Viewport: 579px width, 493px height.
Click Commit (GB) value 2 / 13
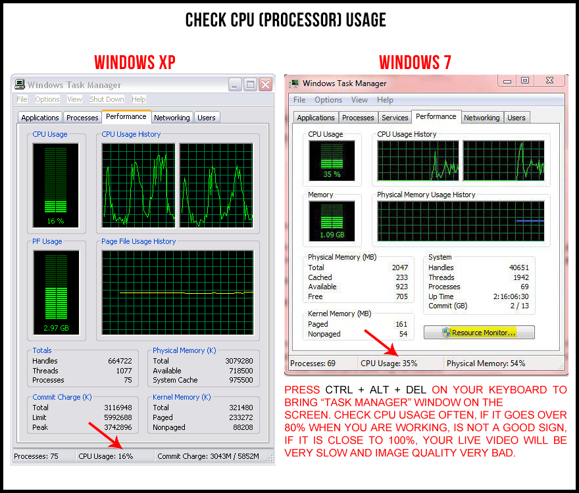tap(520, 306)
